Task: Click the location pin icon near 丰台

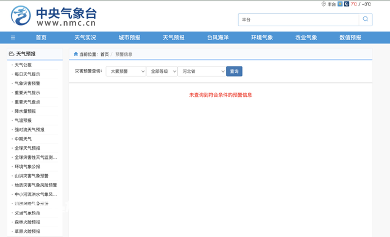Action: coord(324,4)
